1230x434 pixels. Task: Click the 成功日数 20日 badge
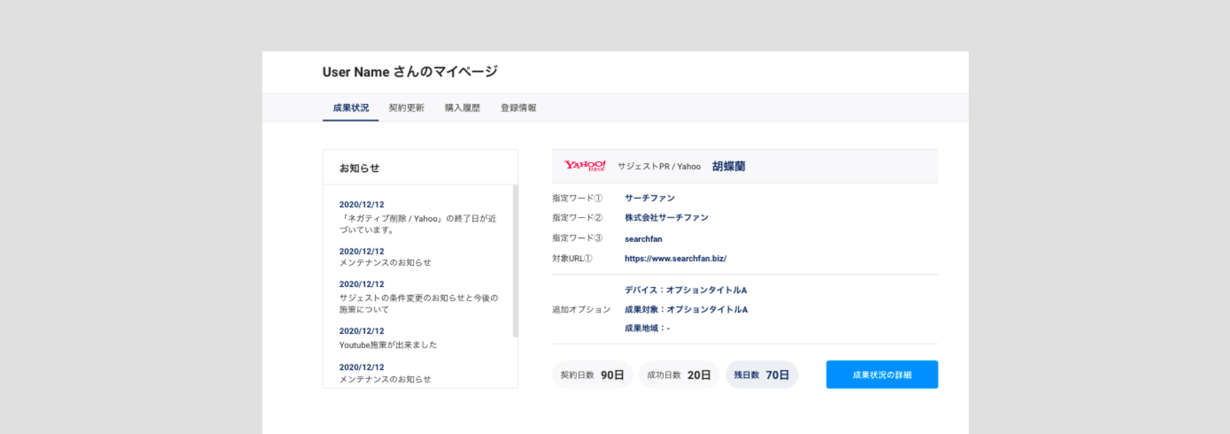pyautogui.click(x=679, y=375)
